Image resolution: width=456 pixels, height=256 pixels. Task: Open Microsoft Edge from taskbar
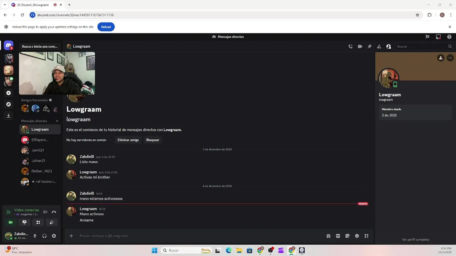click(x=229, y=250)
